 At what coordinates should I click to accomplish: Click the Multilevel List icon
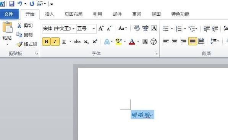coord(192,29)
